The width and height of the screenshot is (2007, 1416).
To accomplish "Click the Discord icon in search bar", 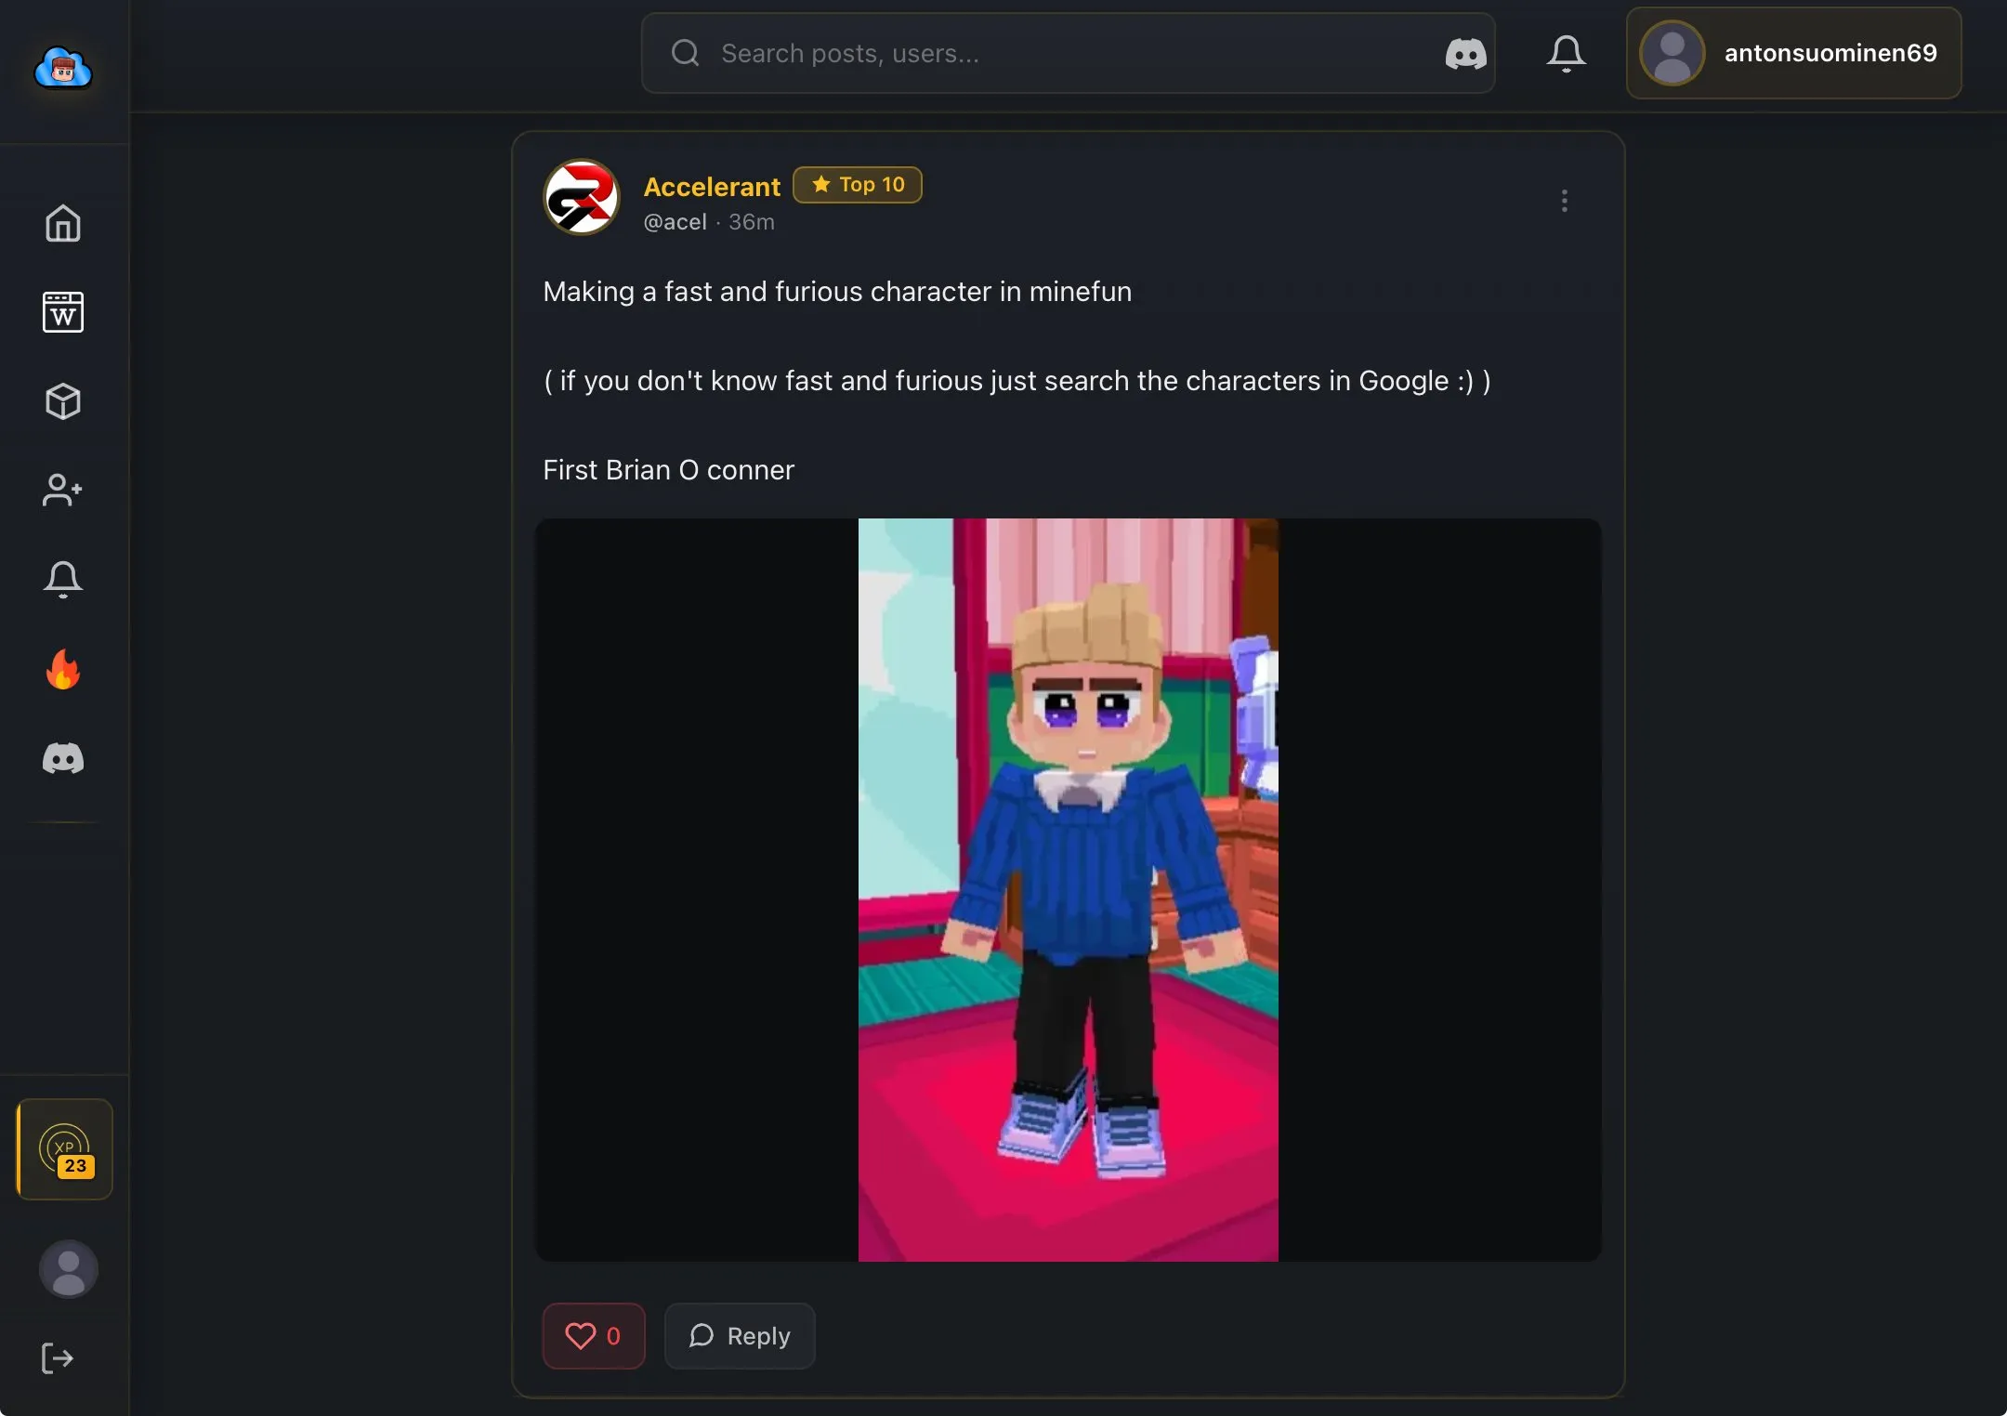I will pos(1466,54).
